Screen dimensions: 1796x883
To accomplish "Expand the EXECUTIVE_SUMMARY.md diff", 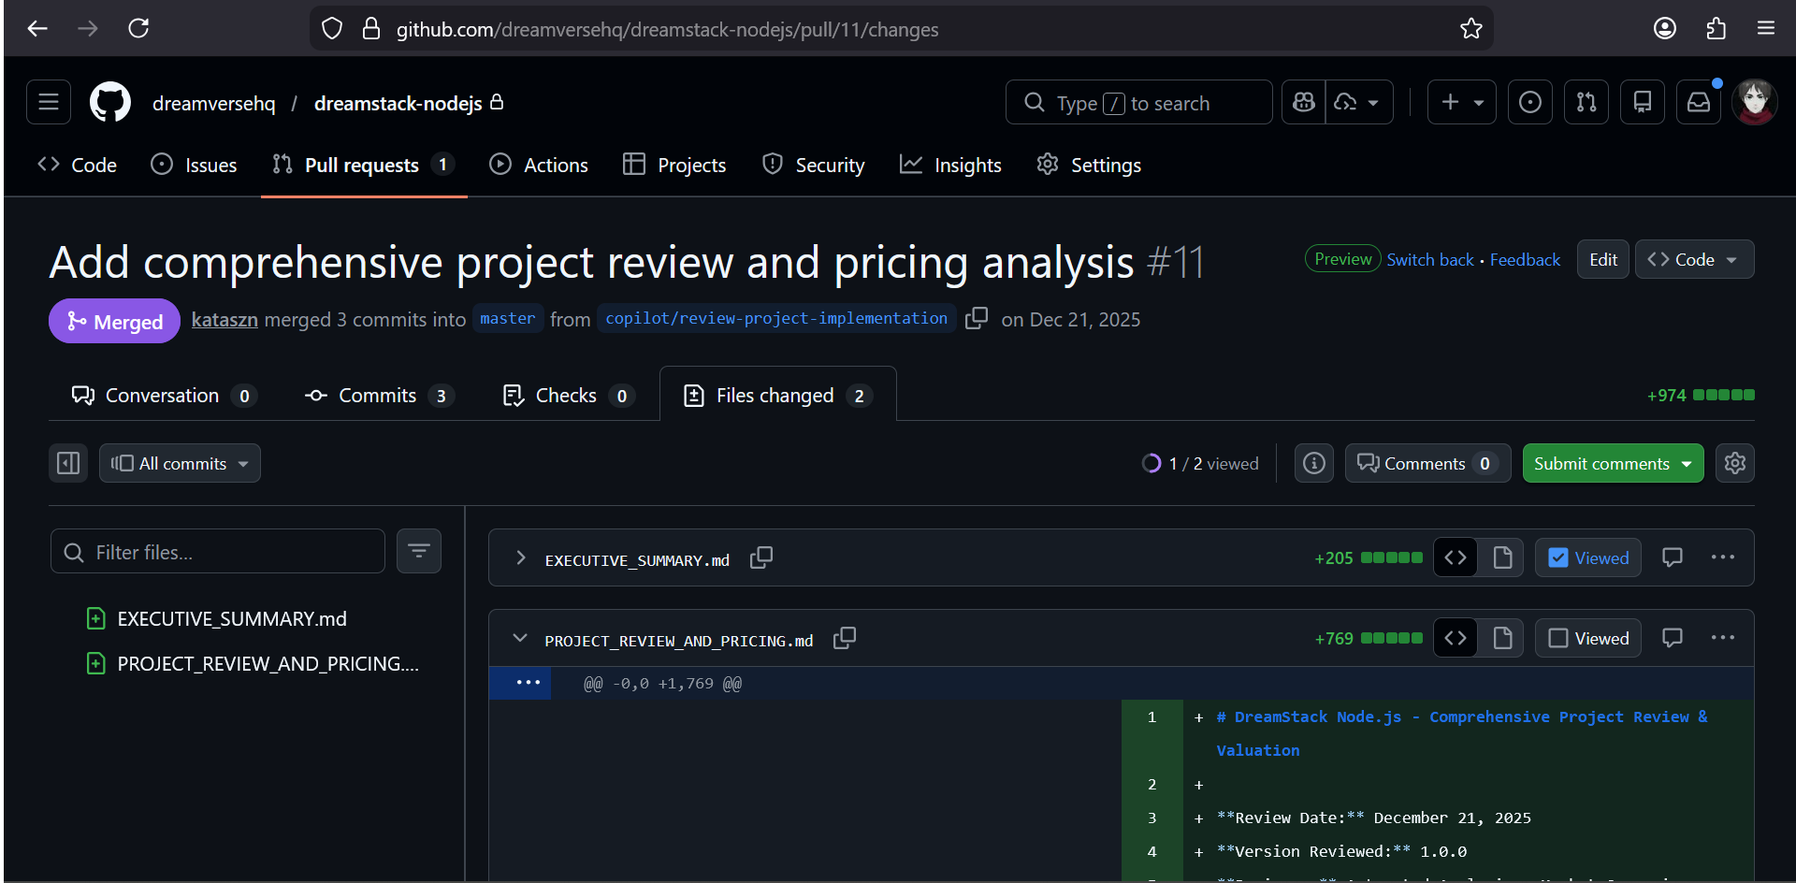I will (521, 558).
